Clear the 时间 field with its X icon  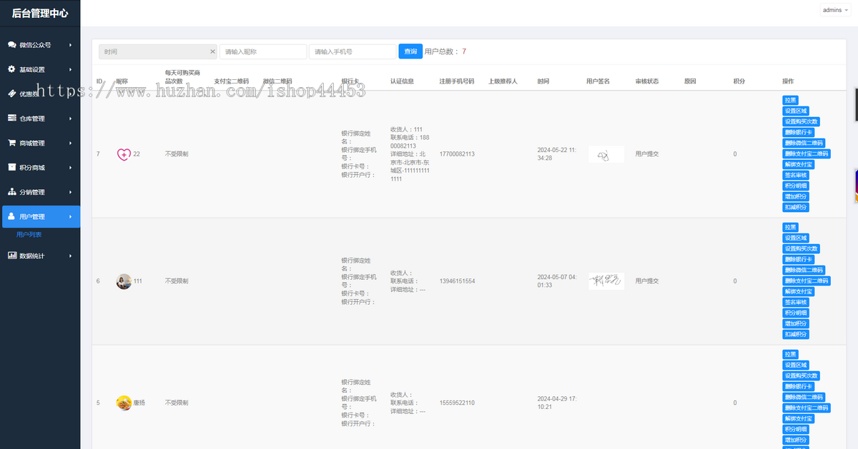[x=212, y=51]
